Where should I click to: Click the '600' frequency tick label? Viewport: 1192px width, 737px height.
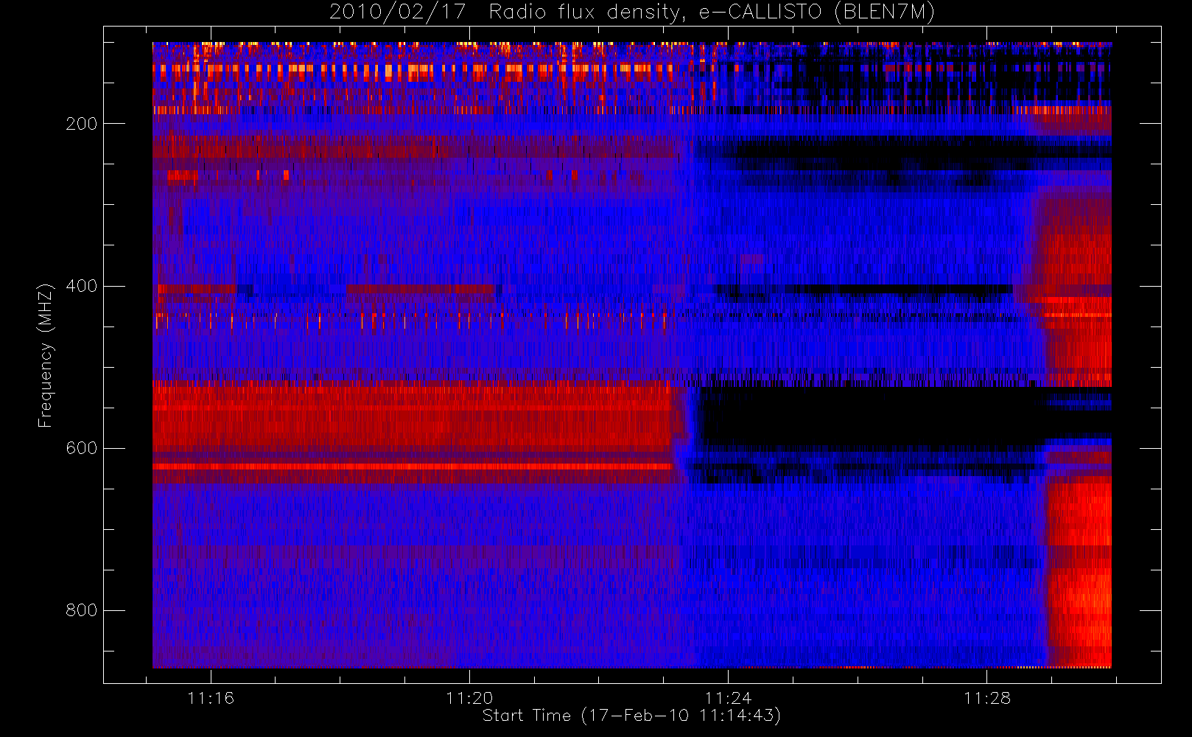coord(82,448)
